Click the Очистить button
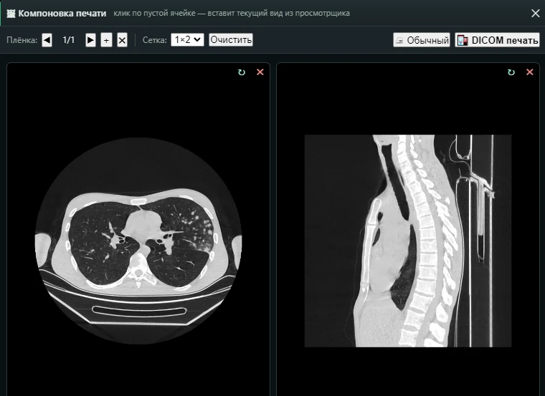 [231, 39]
